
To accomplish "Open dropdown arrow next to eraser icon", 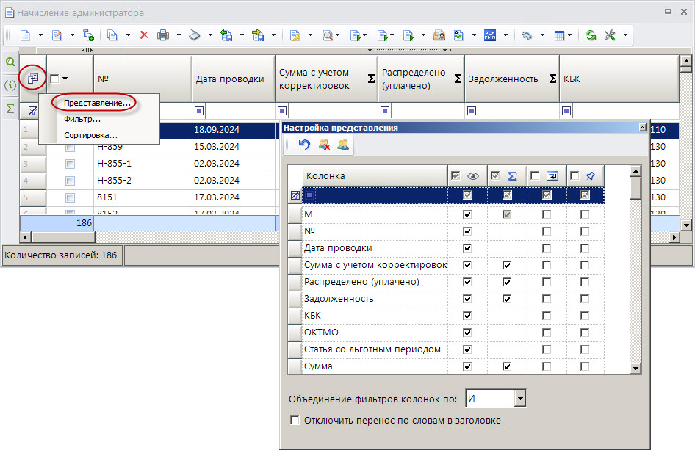I will click(x=210, y=35).
